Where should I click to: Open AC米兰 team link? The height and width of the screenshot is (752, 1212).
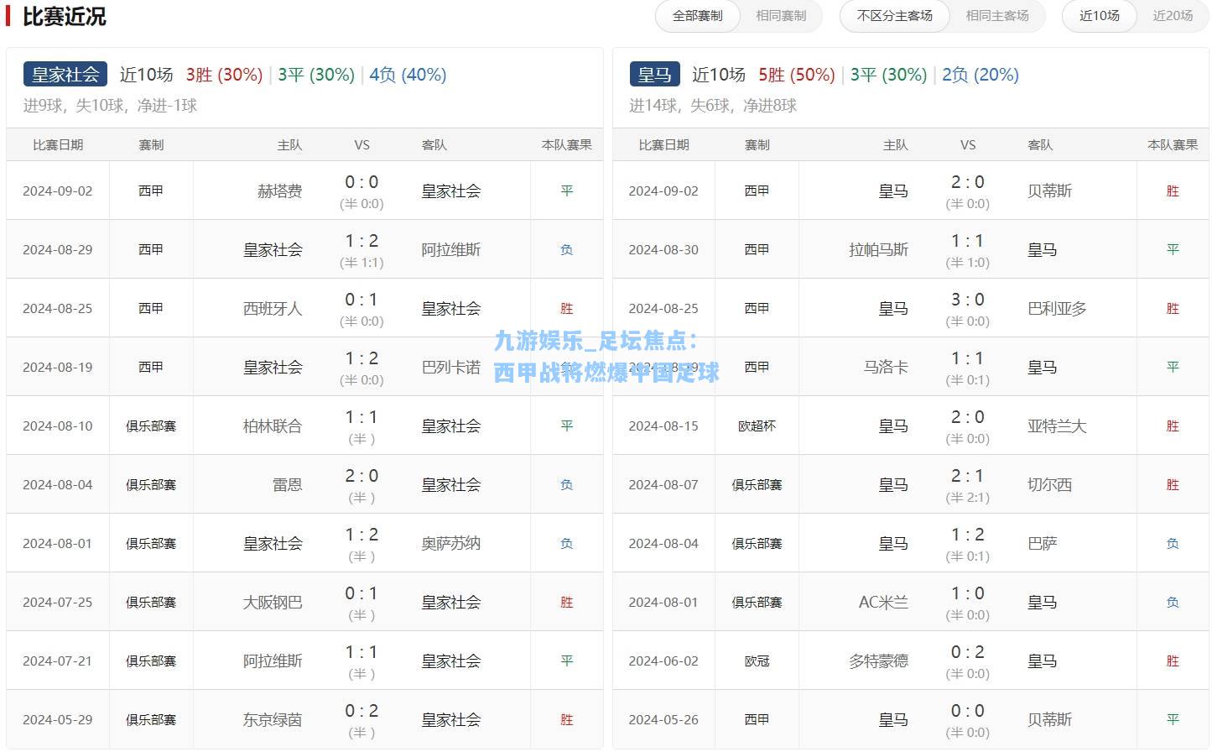(883, 603)
